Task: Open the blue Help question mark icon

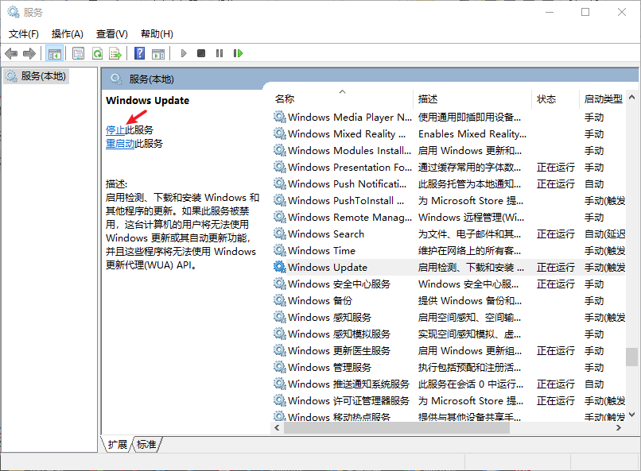Action: (139, 53)
